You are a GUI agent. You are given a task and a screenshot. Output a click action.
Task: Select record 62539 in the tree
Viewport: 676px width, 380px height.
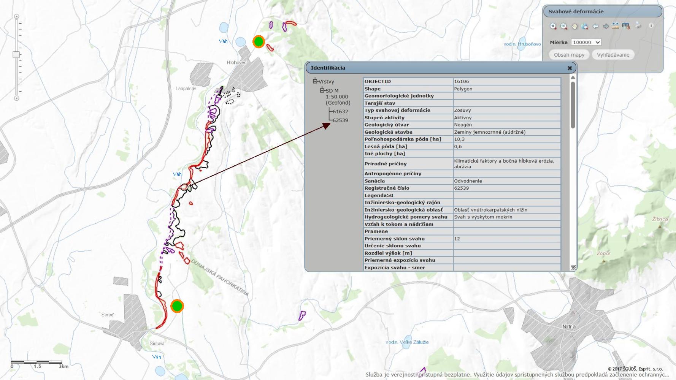(x=340, y=120)
